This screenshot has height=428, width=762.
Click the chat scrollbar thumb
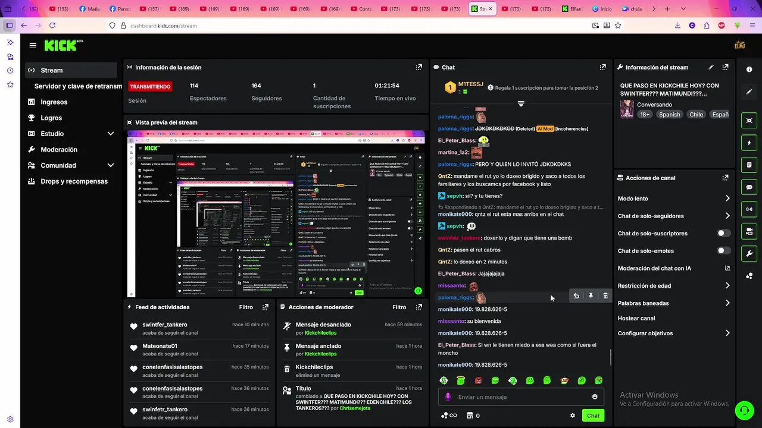pos(610,358)
